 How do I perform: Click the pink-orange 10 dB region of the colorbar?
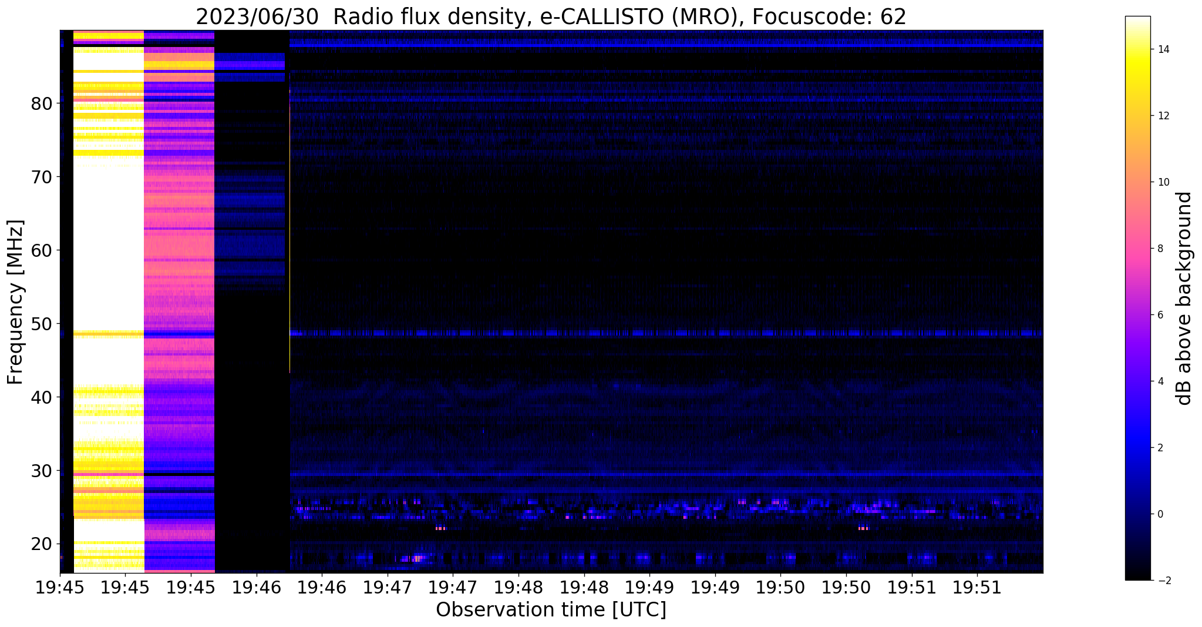1137,182
